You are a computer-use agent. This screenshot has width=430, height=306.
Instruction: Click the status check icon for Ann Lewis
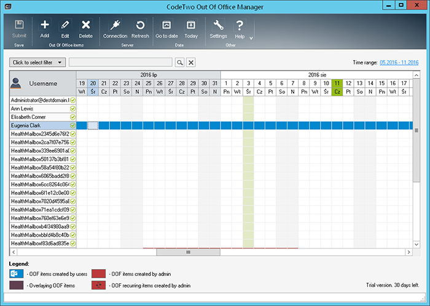72,109
